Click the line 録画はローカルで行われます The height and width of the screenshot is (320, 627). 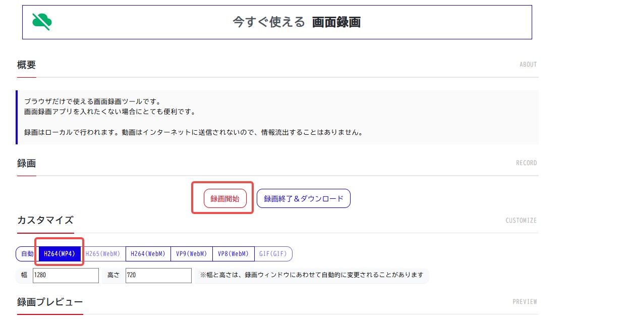(x=194, y=133)
